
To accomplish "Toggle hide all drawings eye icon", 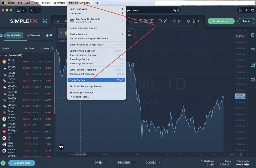I will pos(179,21).
